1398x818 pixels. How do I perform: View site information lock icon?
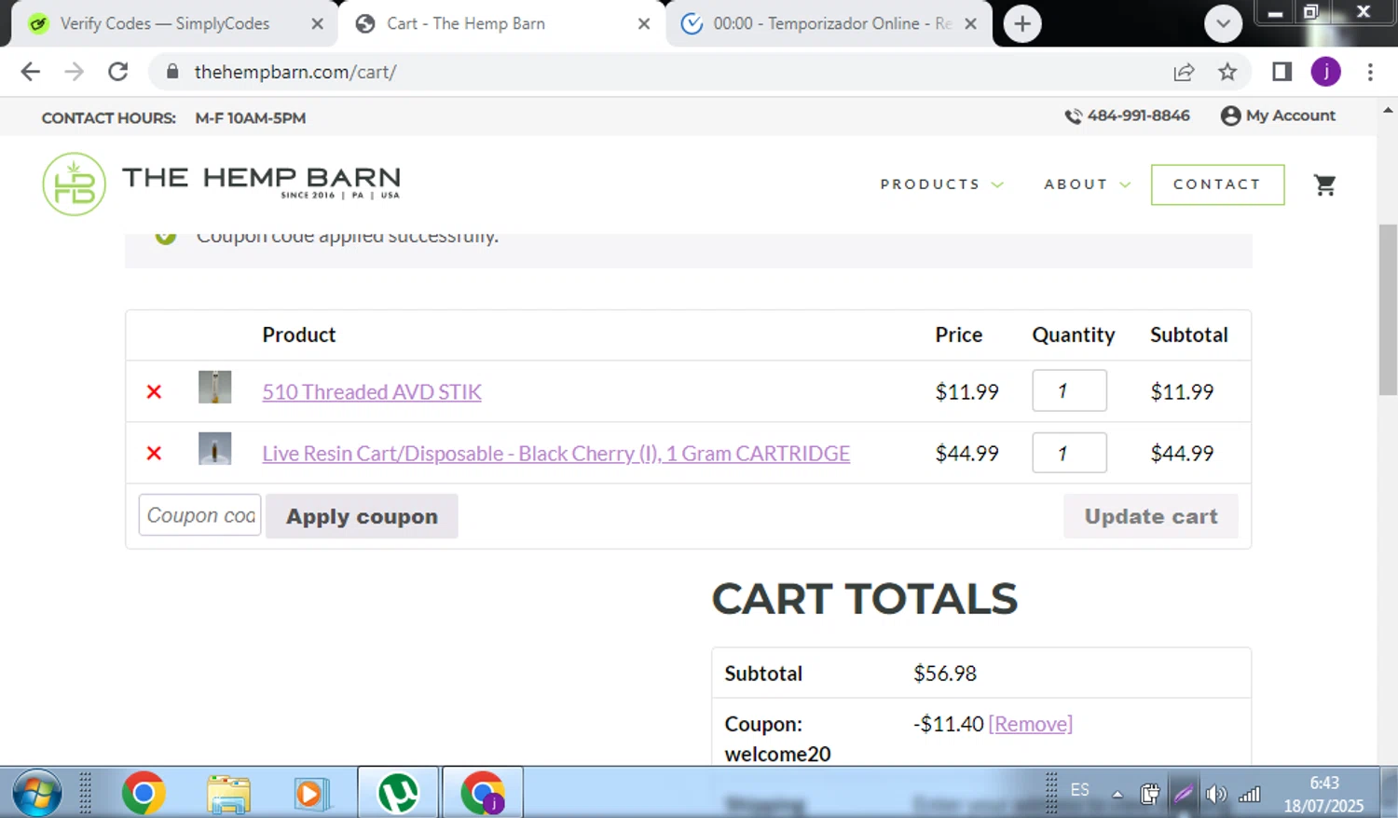coord(172,72)
